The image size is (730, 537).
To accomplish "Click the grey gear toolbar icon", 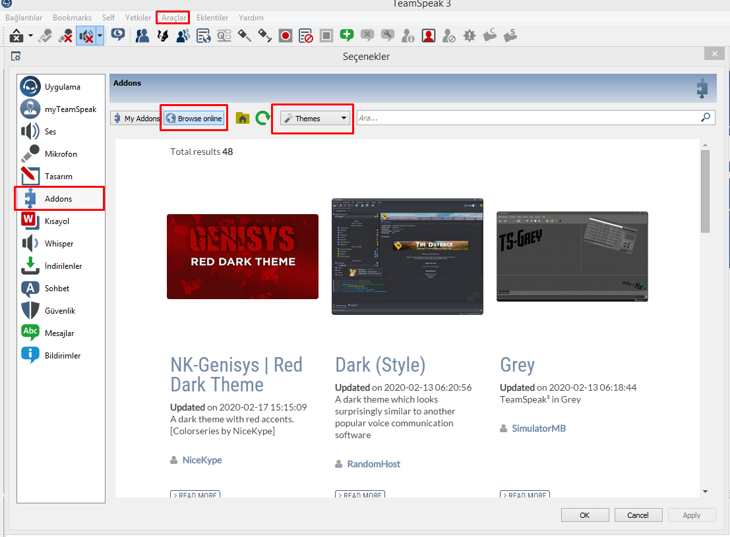I will [470, 36].
